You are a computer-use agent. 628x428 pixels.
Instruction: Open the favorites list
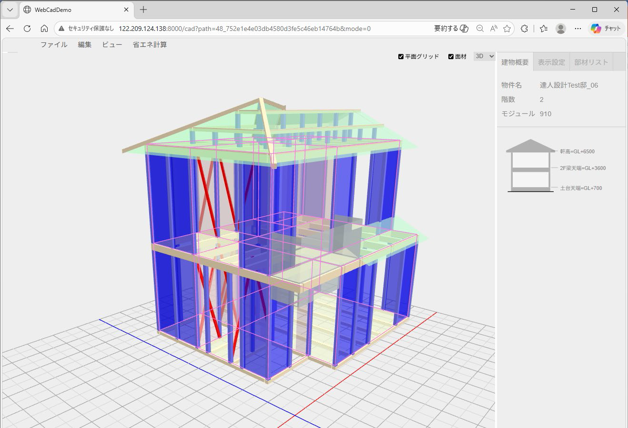click(544, 29)
